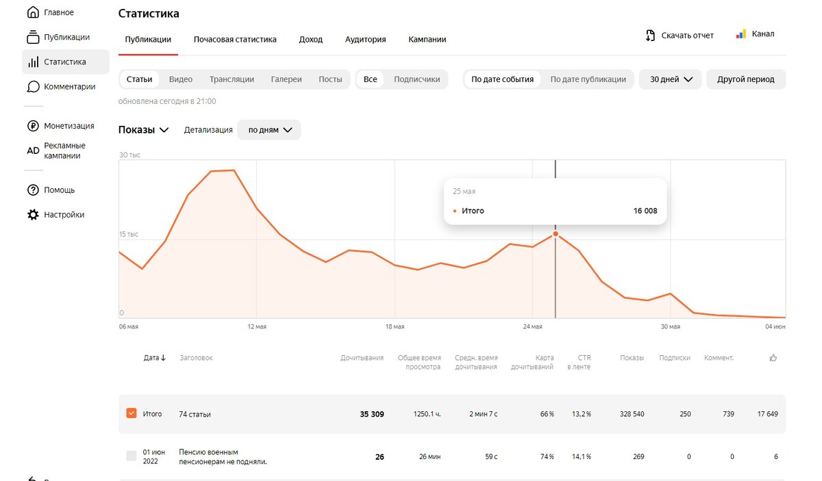Image resolution: width=822 pixels, height=481 pixels.
Task: Choose По дате события option
Action: tap(502, 79)
